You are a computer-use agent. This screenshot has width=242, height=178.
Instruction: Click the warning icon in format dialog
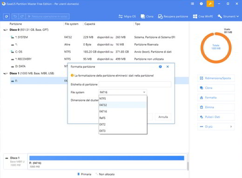72,75
